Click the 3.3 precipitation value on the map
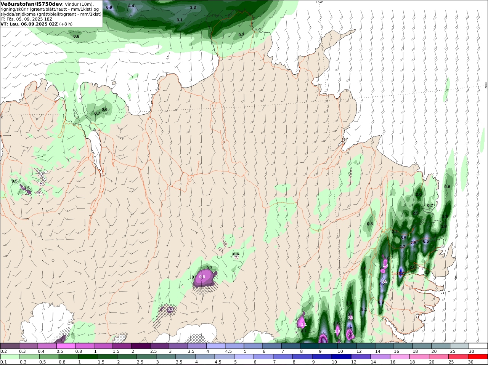 point(193,7)
